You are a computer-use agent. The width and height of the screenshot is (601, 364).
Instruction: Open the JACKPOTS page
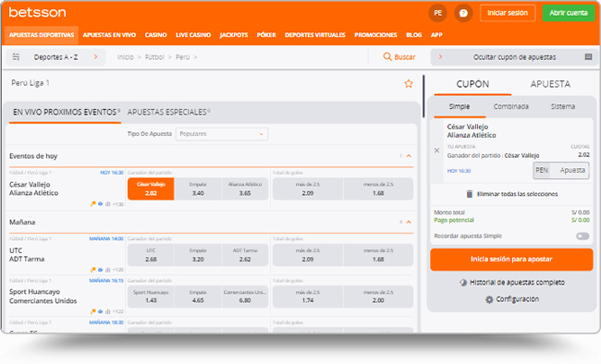(234, 35)
